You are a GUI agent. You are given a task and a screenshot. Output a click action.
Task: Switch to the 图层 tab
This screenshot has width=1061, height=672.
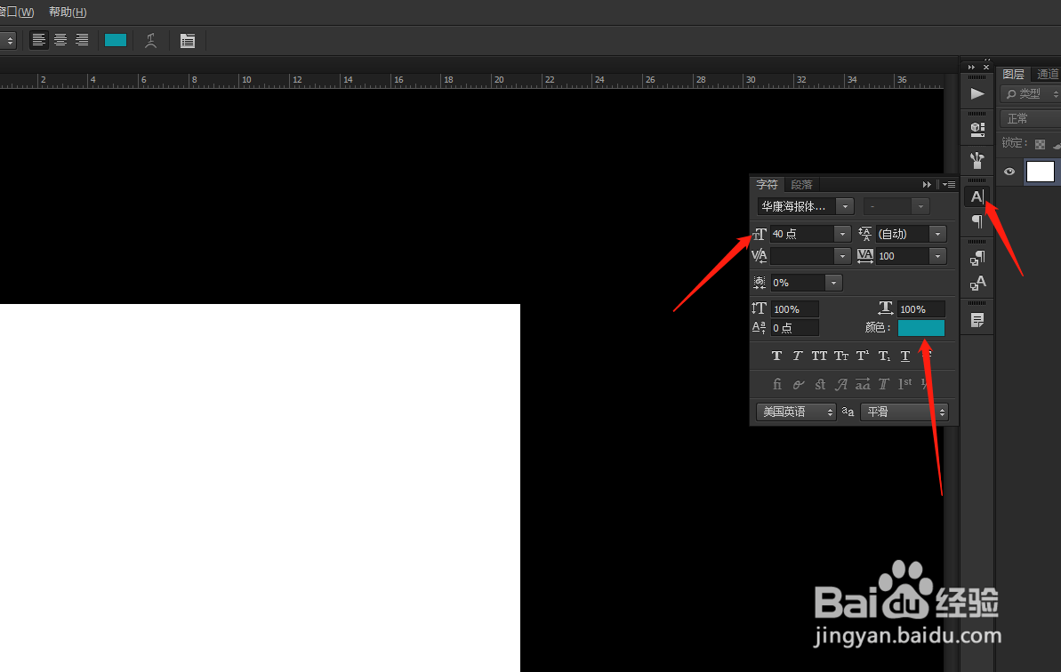[1014, 75]
